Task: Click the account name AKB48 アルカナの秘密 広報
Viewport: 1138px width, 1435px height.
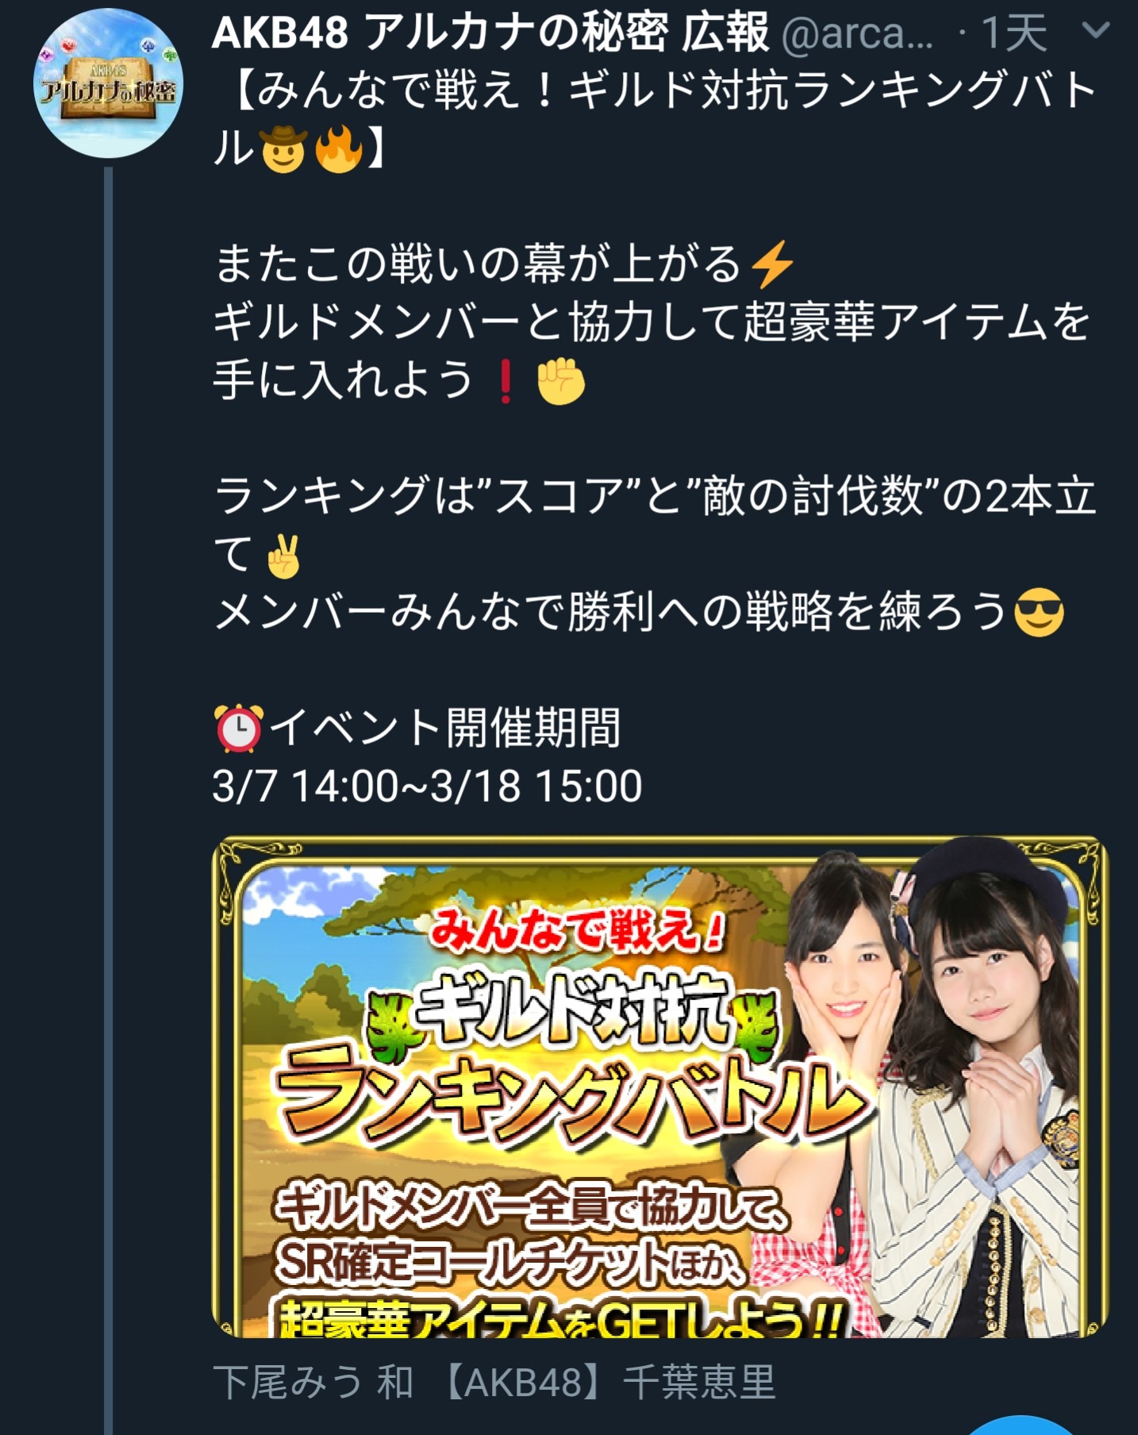Action: coord(490,33)
